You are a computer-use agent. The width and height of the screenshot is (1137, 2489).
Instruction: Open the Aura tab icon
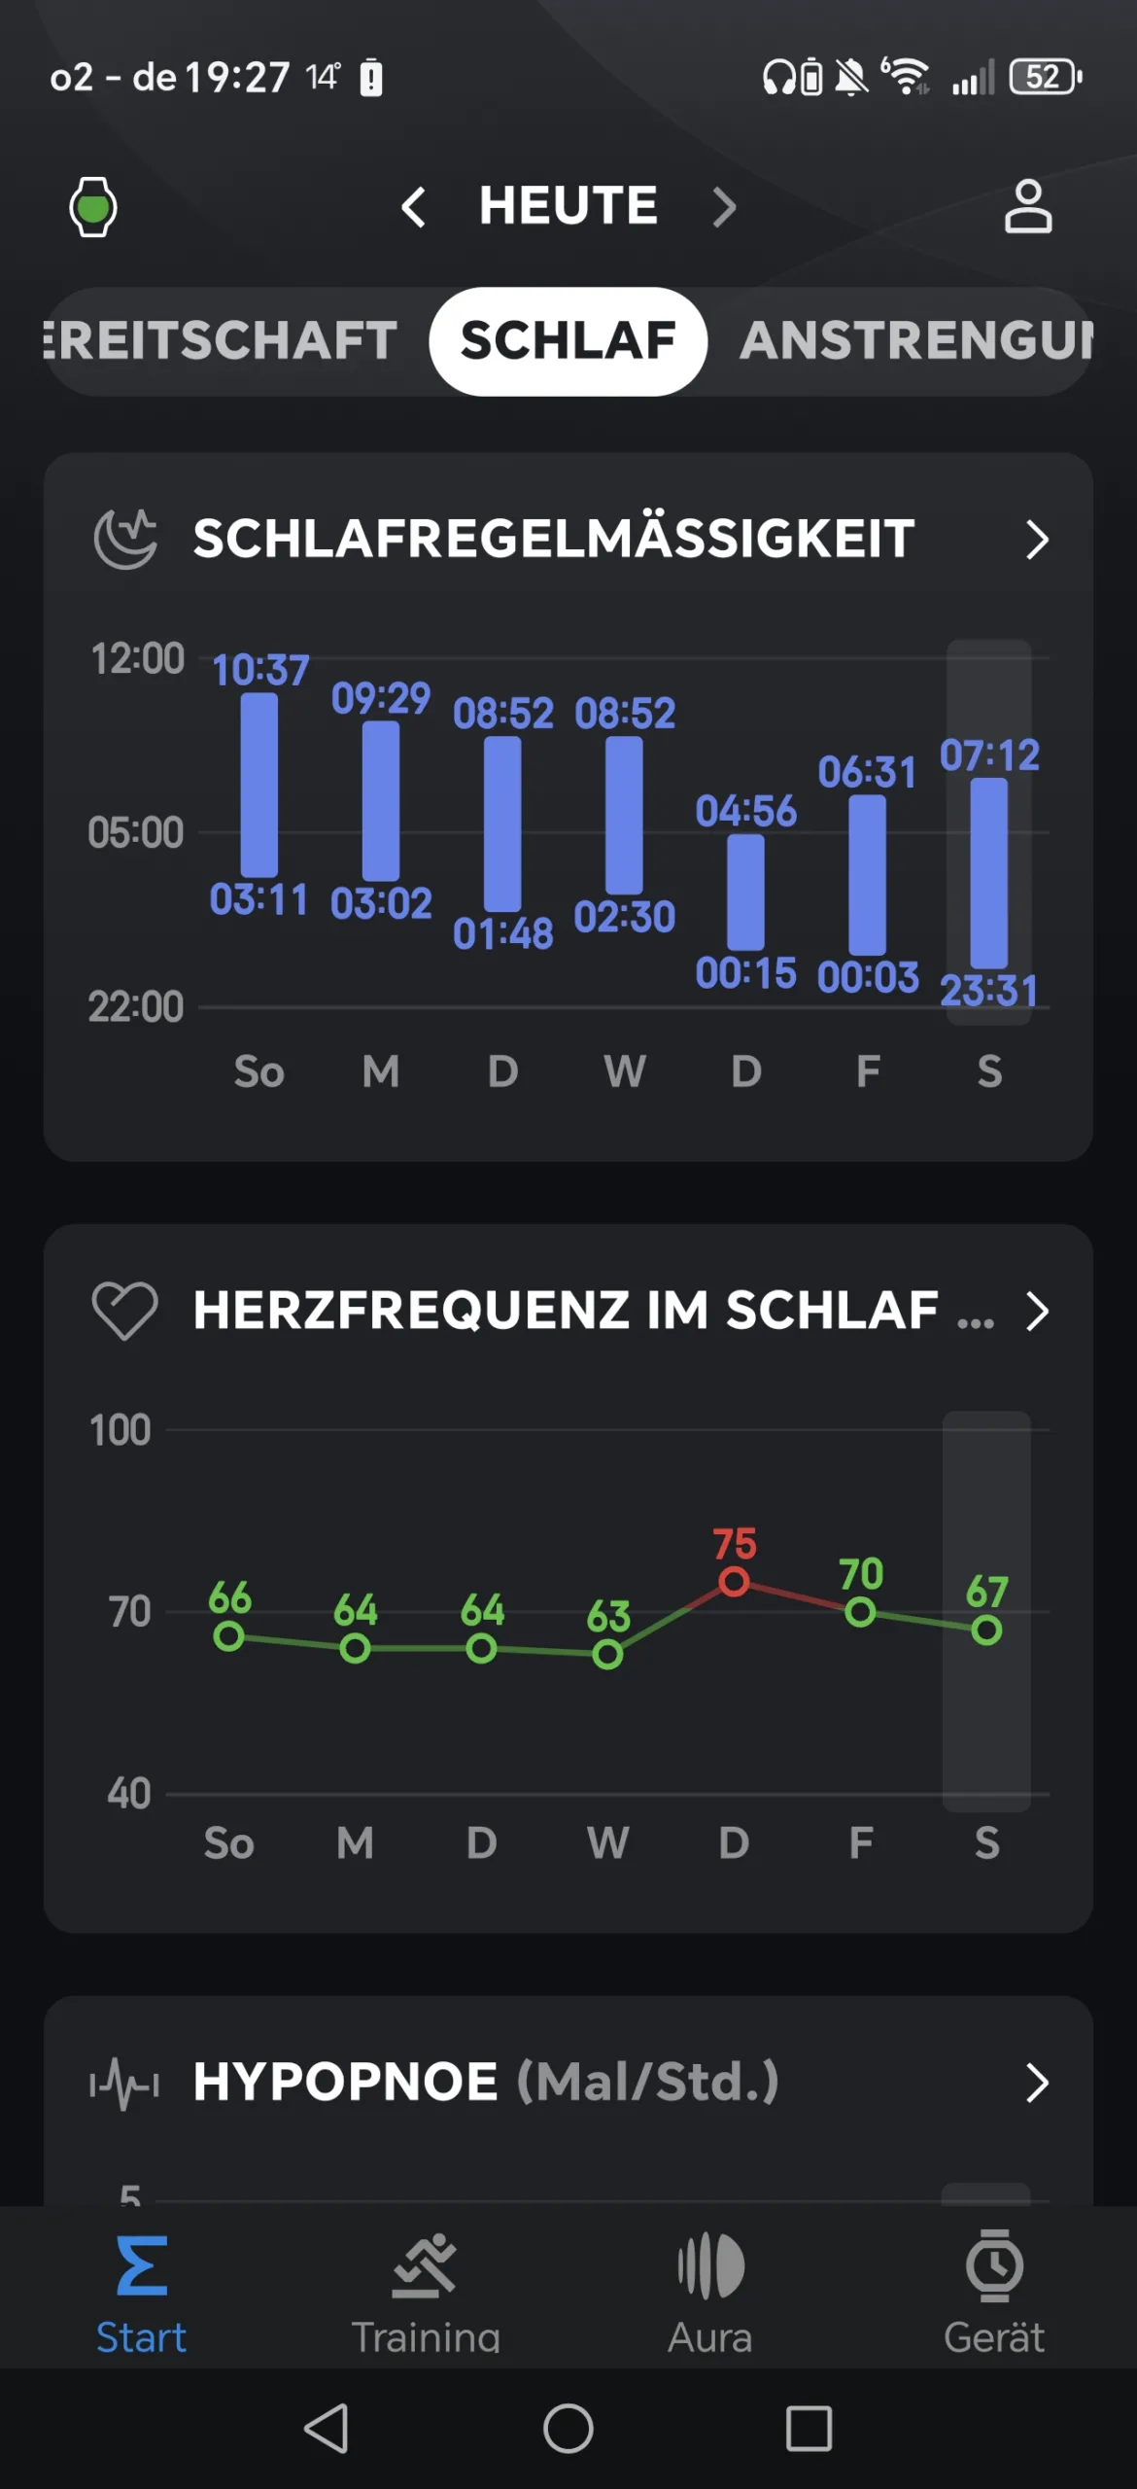tap(710, 2266)
